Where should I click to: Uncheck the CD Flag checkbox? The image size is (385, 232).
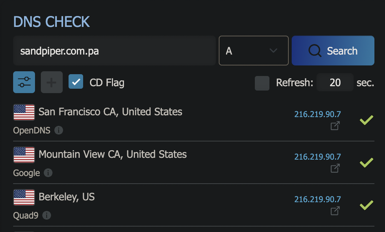click(x=76, y=82)
